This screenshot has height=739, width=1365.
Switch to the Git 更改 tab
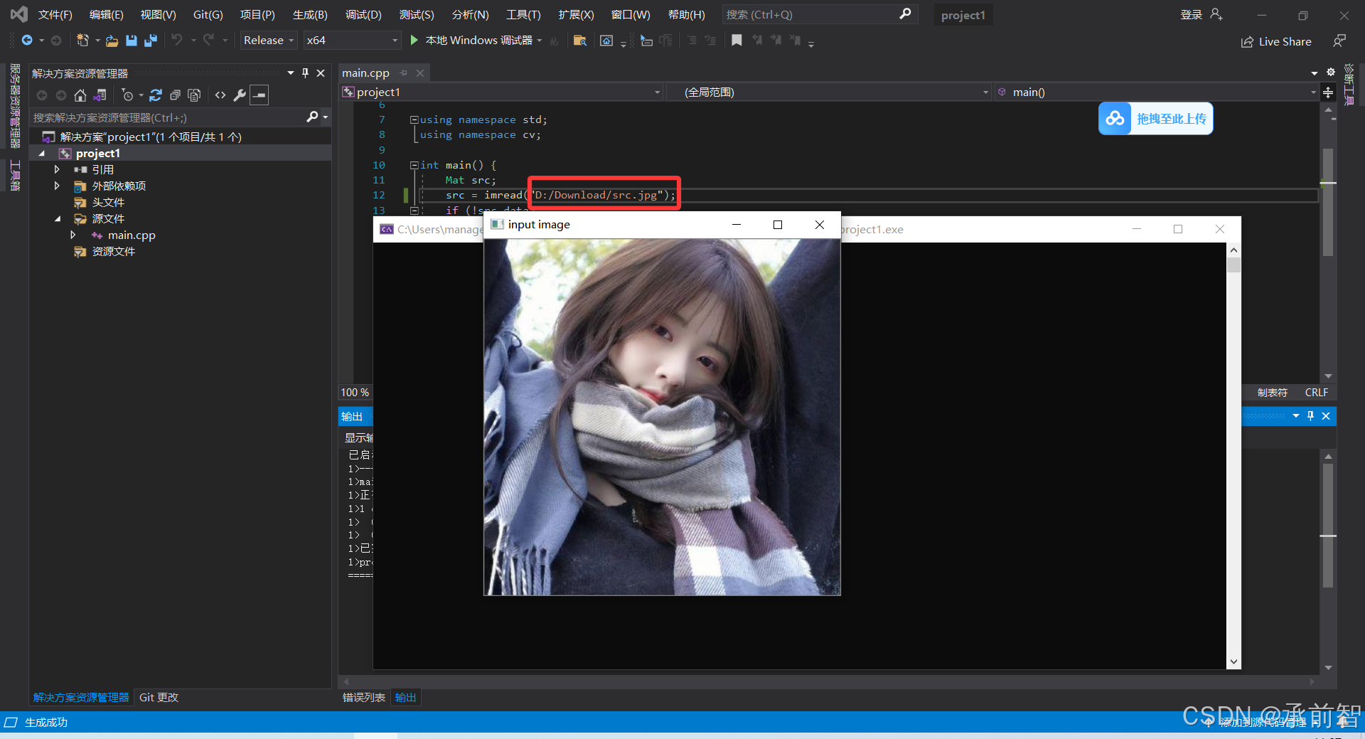coord(159,697)
